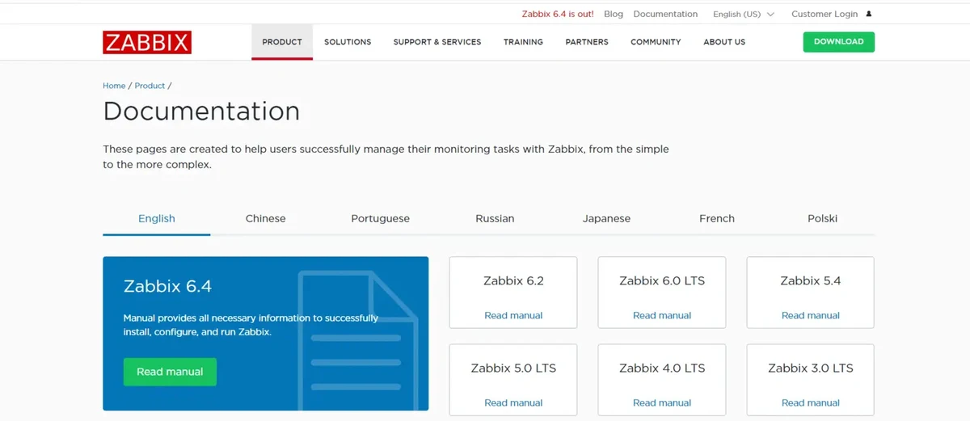Open Read manual for Zabbix 6.2

click(x=513, y=315)
